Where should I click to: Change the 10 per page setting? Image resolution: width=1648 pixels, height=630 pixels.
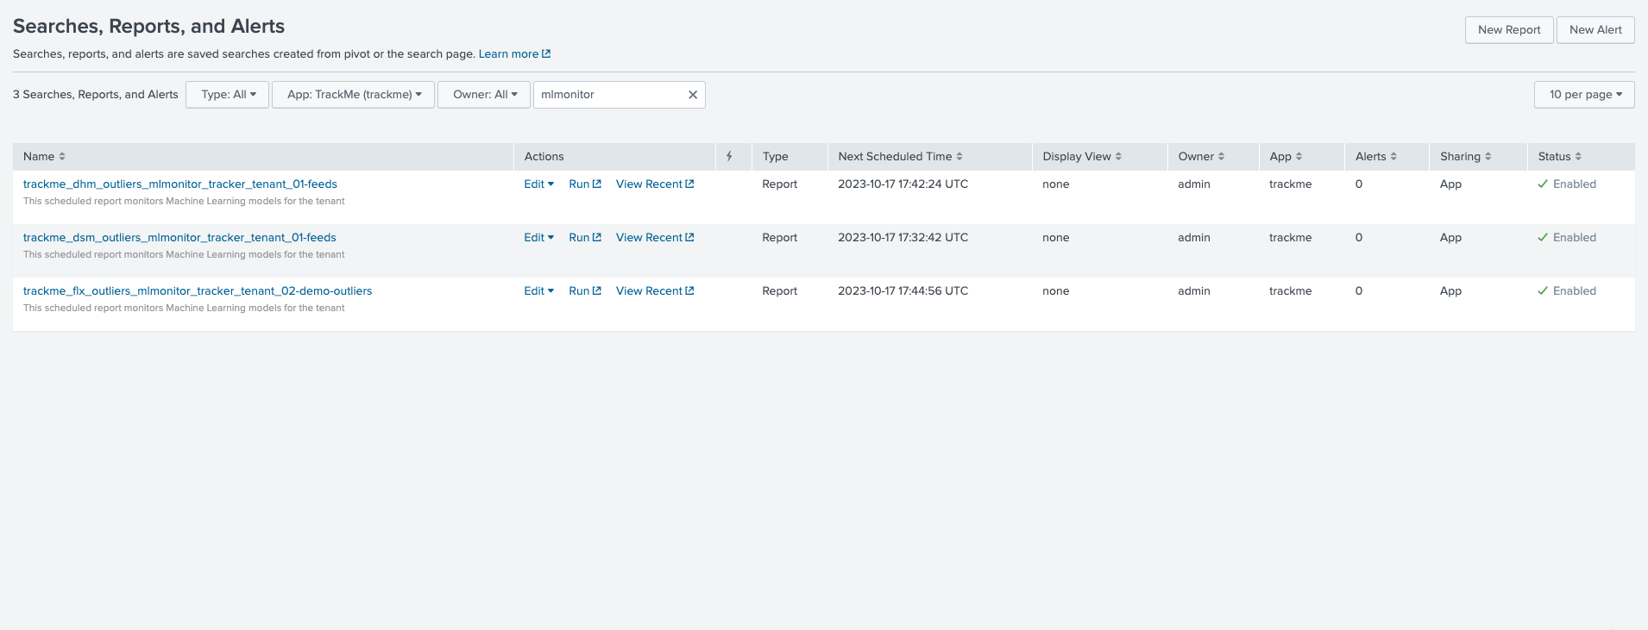(1584, 95)
